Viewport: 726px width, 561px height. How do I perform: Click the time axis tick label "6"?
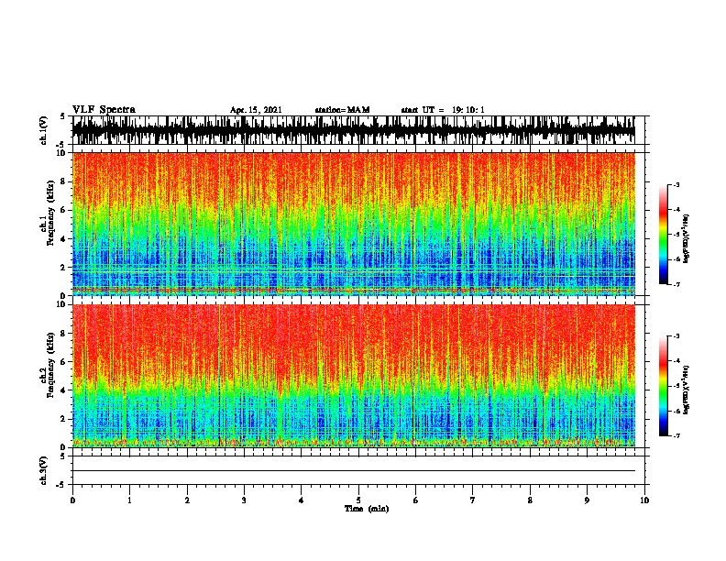coord(415,500)
